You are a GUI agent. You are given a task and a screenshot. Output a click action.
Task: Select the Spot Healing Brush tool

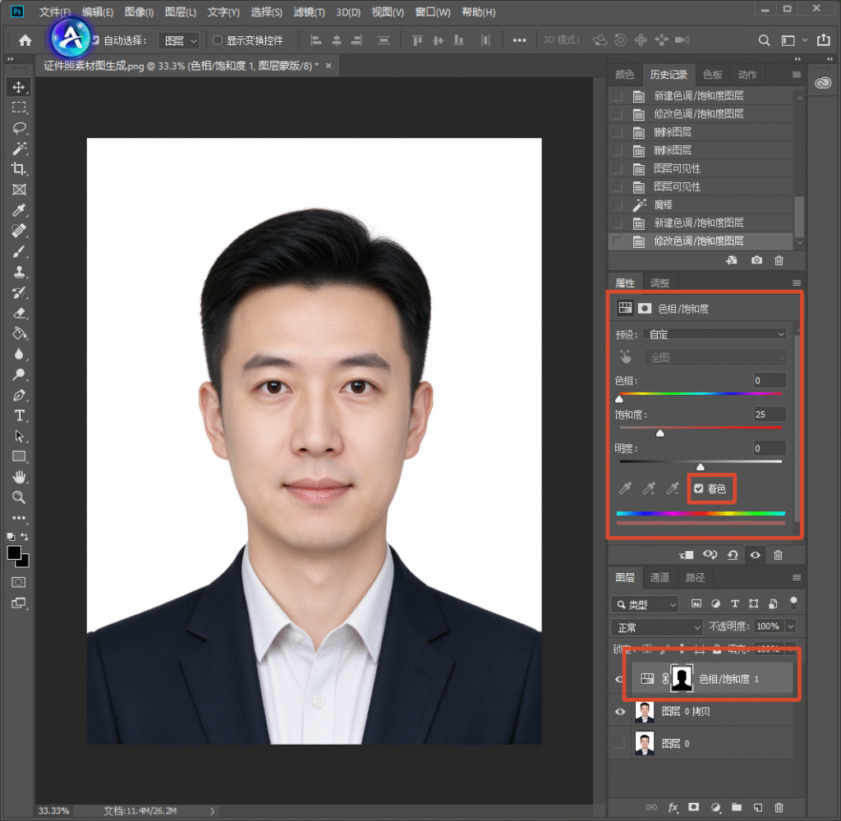click(19, 231)
